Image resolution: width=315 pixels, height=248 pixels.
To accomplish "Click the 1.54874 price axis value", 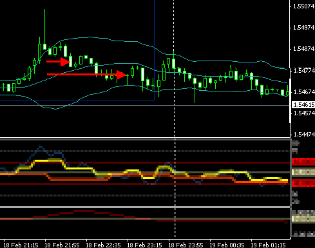I will click(x=303, y=49).
